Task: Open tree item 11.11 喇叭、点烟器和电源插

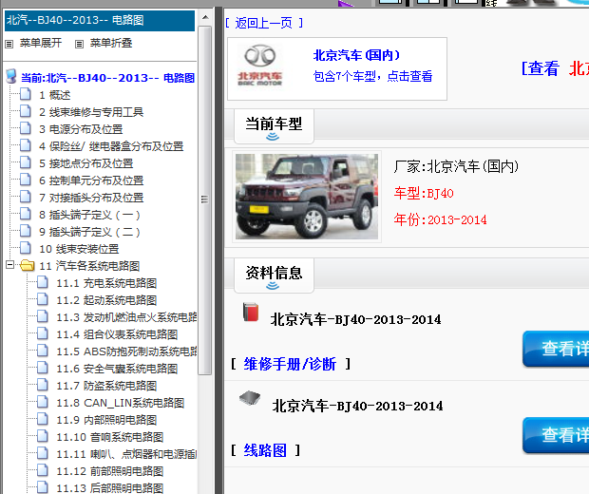Action: tap(126, 454)
